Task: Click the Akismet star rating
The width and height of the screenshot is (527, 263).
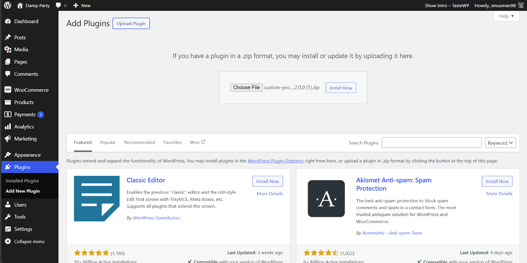Action: [321, 253]
